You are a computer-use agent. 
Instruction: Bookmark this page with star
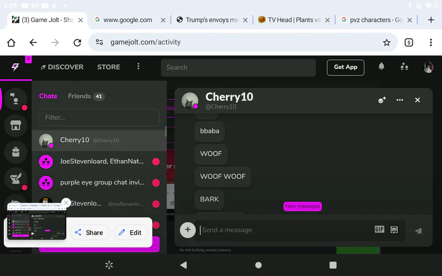pyautogui.click(x=387, y=43)
